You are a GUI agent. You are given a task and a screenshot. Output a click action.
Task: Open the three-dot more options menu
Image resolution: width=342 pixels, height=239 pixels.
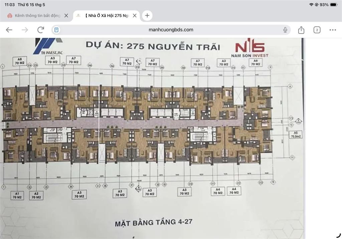333,30
